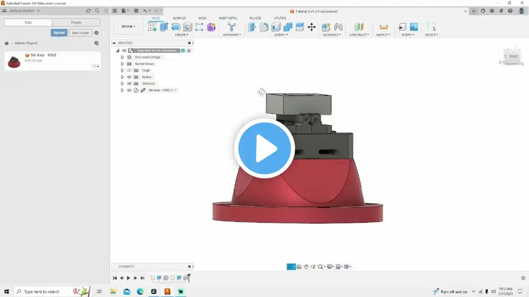
Task: Click the Joint tool in Assemble
Action: (338, 27)
